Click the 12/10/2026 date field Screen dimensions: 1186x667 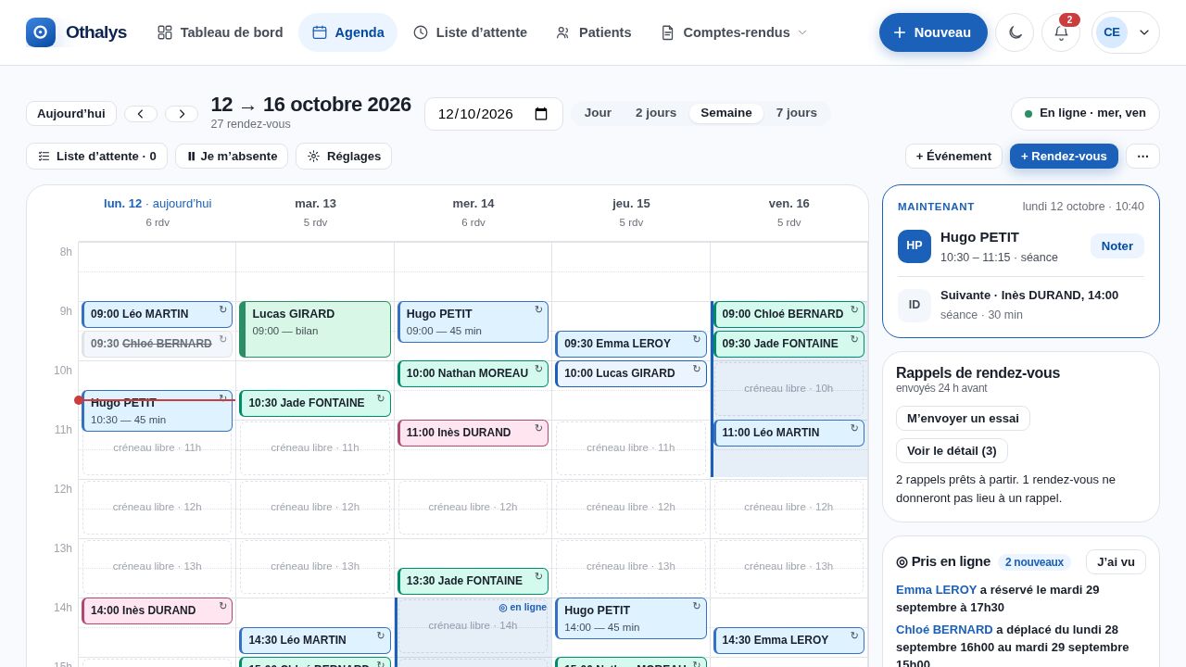point(494,114)
